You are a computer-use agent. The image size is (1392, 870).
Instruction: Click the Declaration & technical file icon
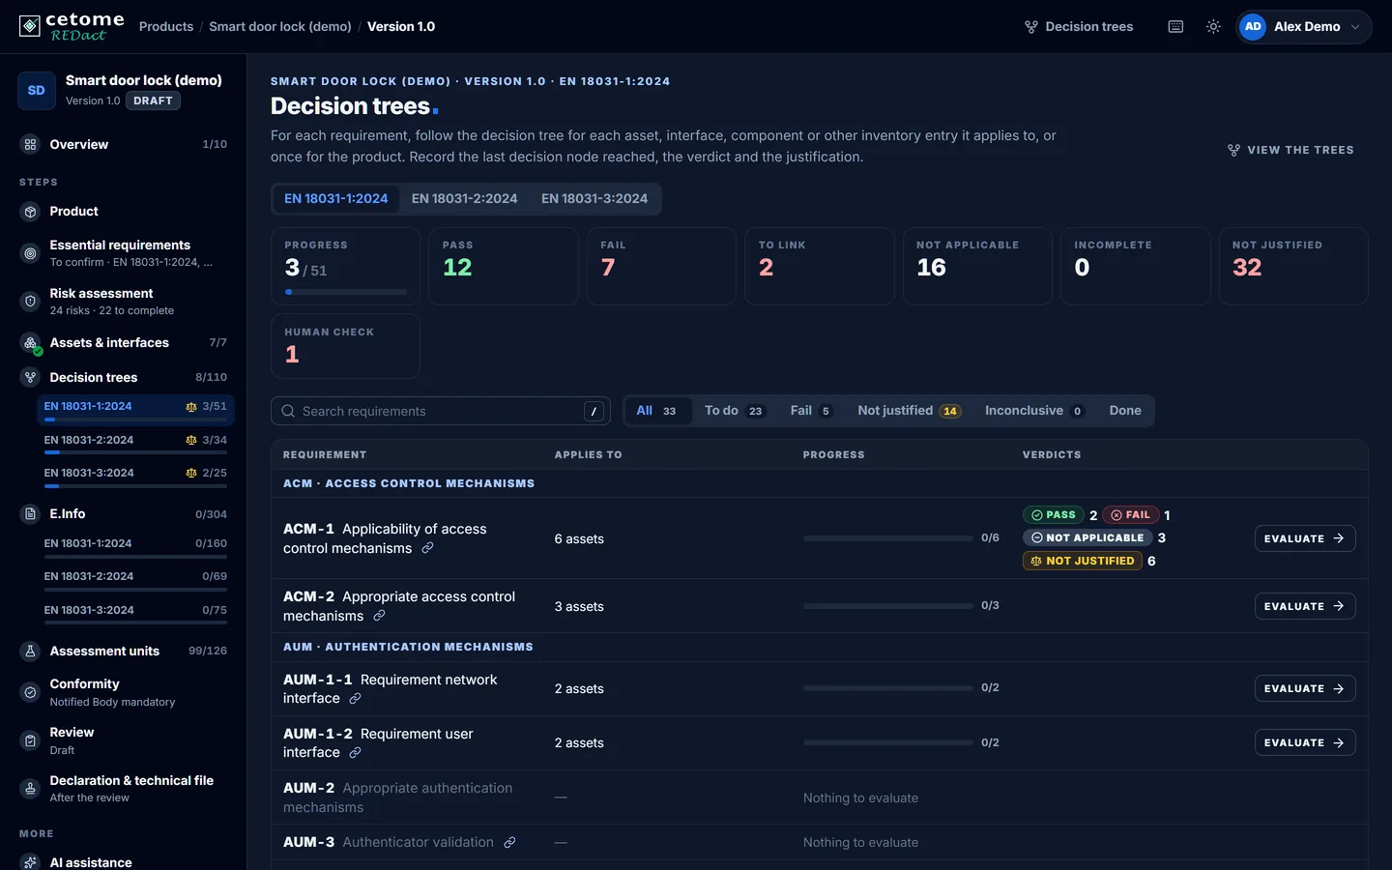click(30, 789)
